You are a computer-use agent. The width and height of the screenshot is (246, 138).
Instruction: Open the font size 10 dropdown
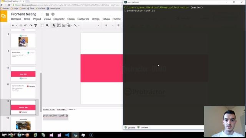point(109,25)
